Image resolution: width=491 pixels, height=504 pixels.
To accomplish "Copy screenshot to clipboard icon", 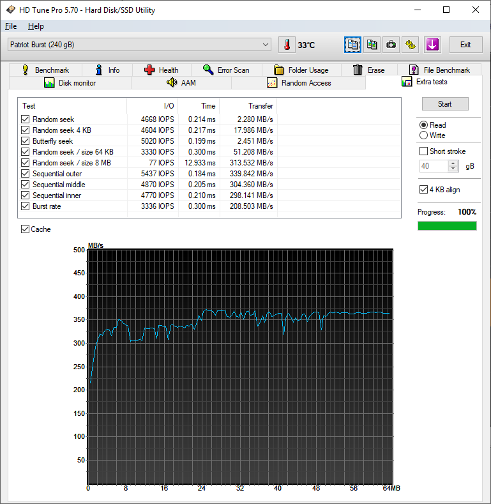I will pyautogui.click(x=372, y=45).
